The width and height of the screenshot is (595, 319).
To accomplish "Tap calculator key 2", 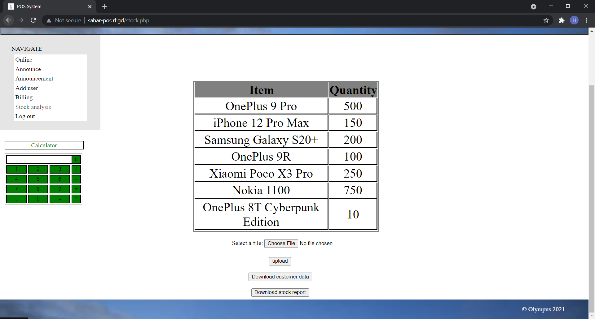I will (38, 169).
